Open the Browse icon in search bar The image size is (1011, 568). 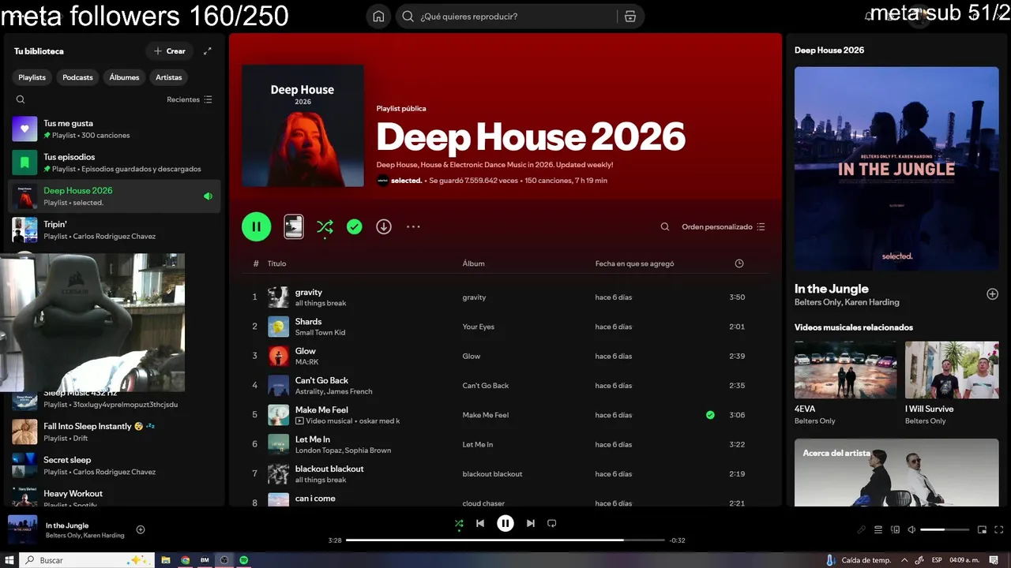(630, 17)
